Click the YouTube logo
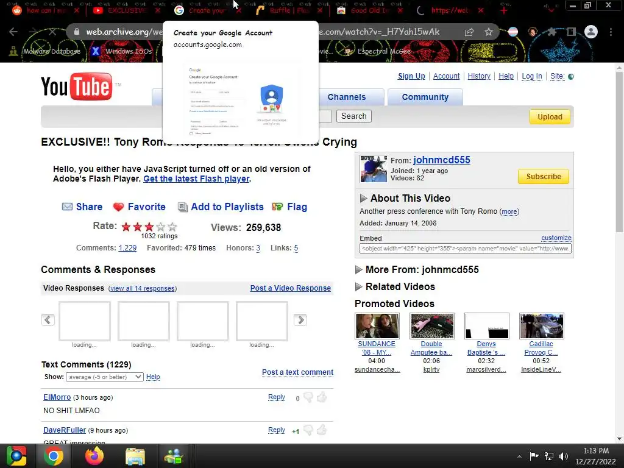The image size is (624, 468). [x=77, y=87]
